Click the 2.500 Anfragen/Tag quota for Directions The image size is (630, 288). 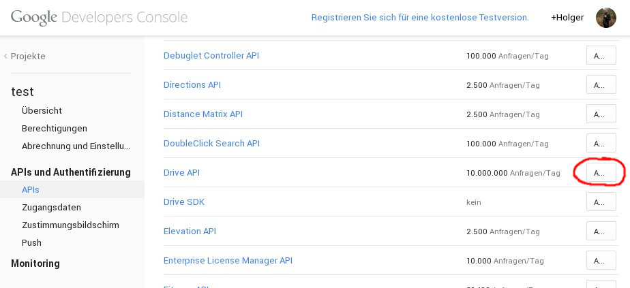tap(503, 85)
